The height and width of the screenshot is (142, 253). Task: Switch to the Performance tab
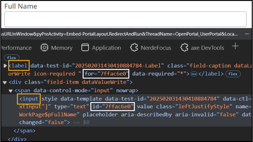16,48
